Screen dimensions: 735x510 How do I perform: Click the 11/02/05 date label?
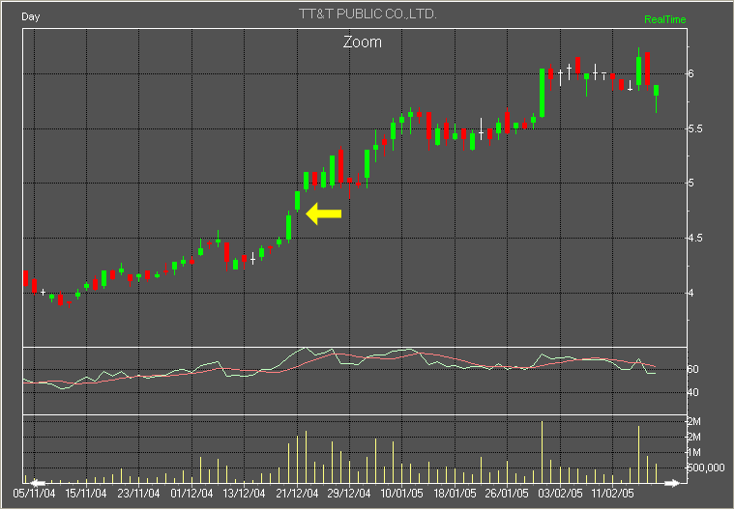tap(612, 494)
